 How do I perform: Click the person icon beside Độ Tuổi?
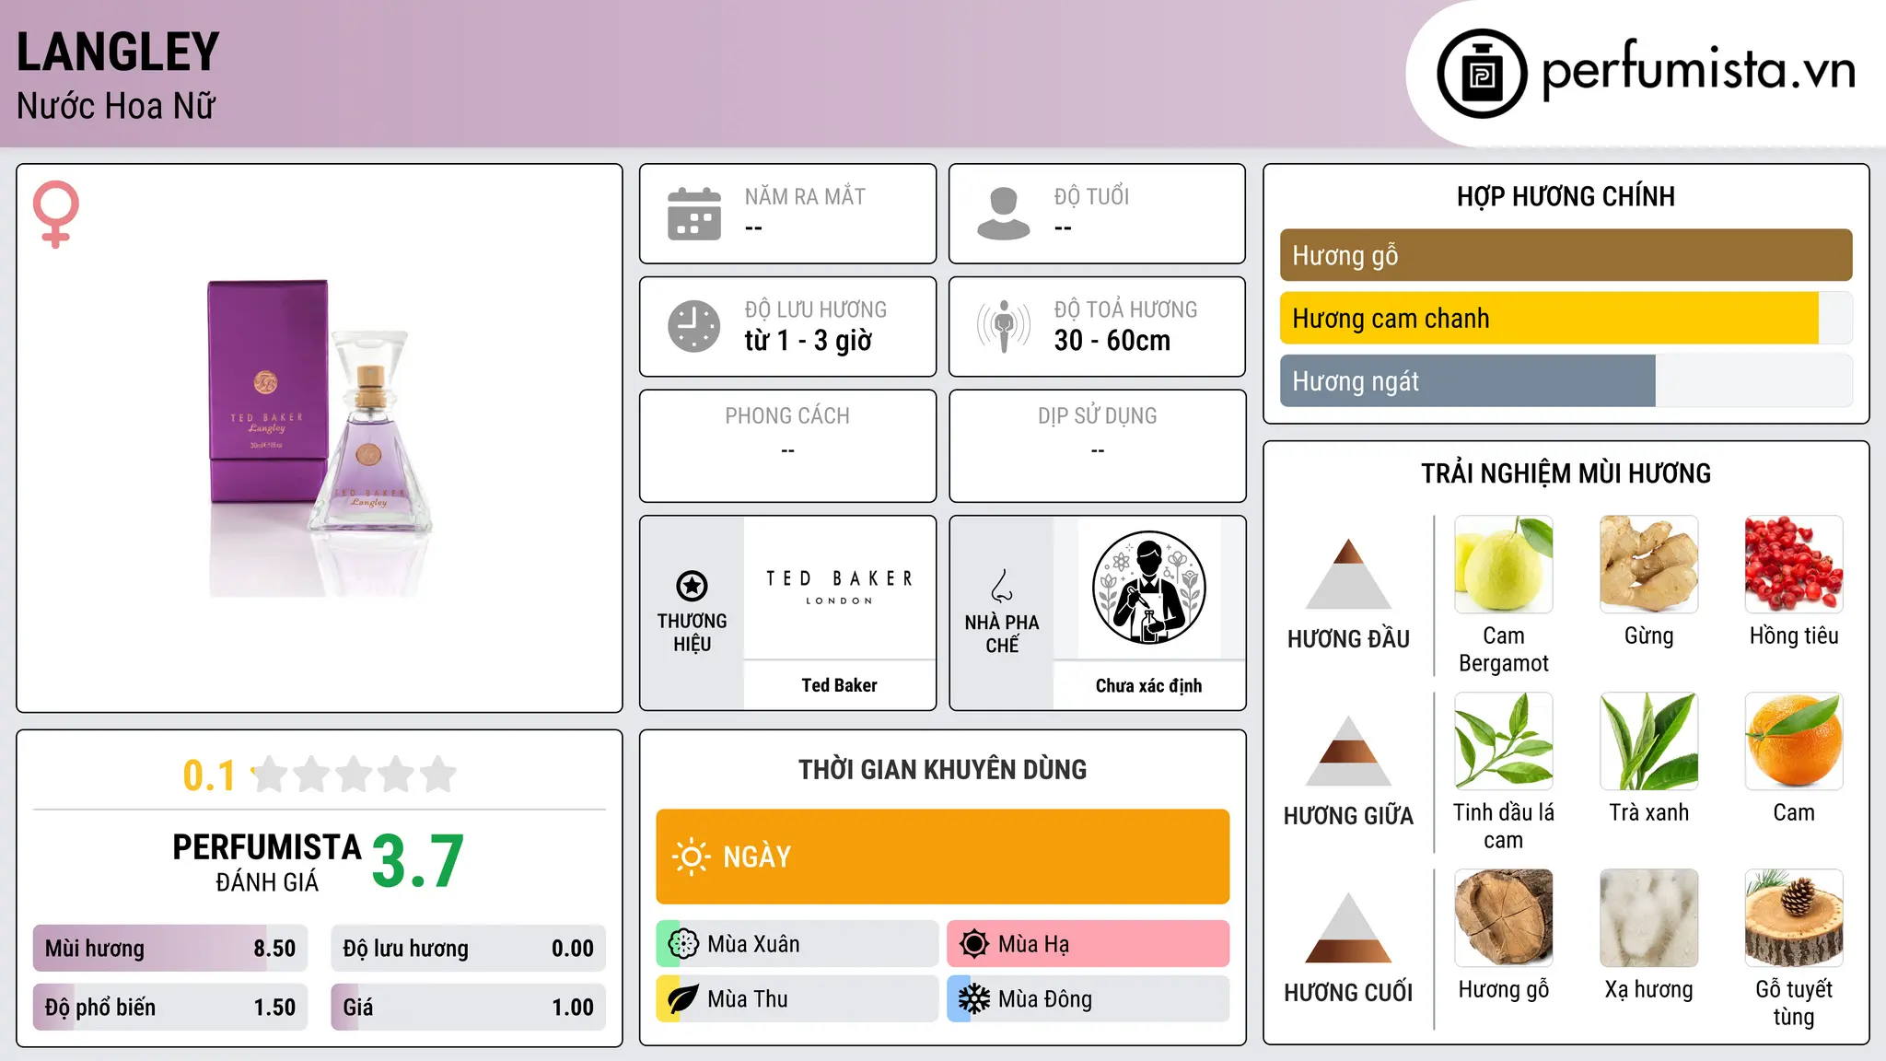click(x=1004, y=214)
